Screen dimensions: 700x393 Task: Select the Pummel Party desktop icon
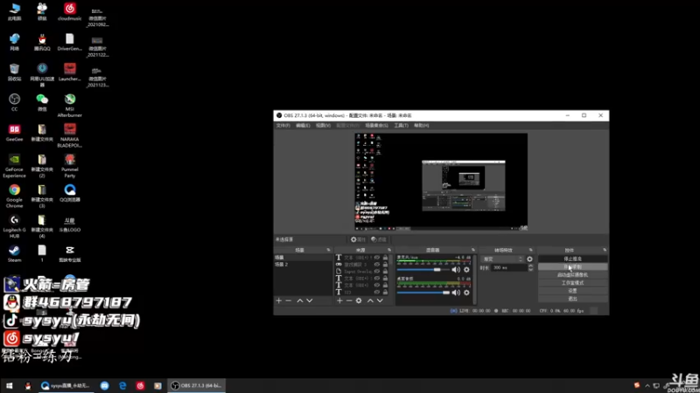click(x=70, y=166)
